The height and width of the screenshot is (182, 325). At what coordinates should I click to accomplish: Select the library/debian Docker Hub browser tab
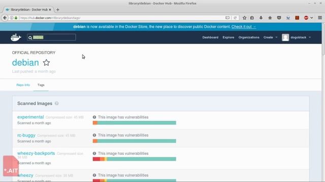click(28, 10)
